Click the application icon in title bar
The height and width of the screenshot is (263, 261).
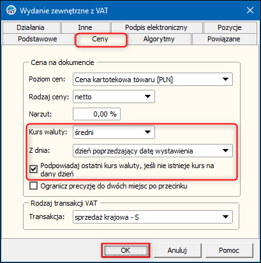11,10
